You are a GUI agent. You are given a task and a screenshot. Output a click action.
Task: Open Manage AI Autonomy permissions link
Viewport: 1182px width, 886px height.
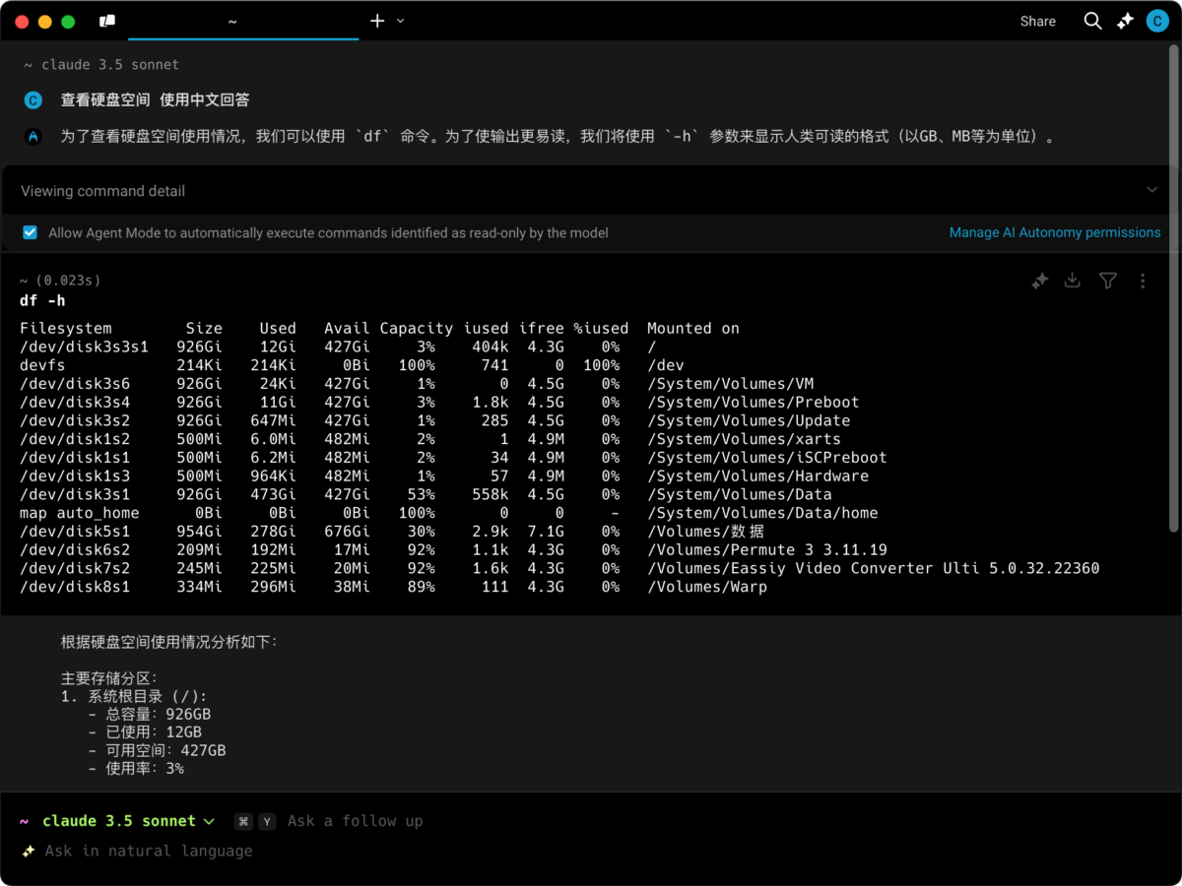(x=1055, y=232)
